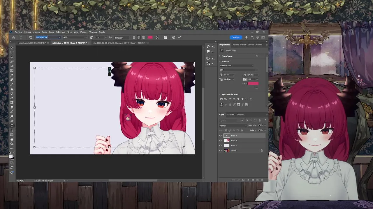Viewport: 373px width, 209px height.
Task: Left-align text in options bar
Action: tap(134, 37)
